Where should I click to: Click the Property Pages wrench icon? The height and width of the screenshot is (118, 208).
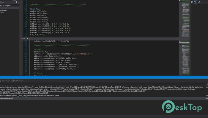199,2
